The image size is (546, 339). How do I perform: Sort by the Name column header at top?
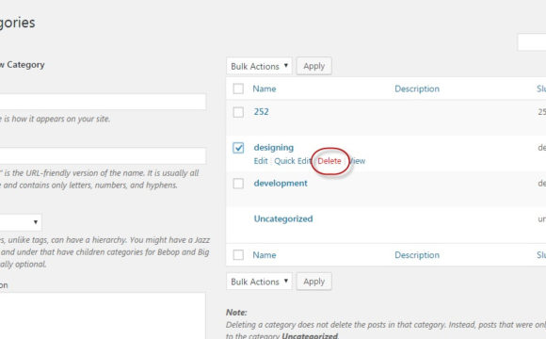pos(265,89)
